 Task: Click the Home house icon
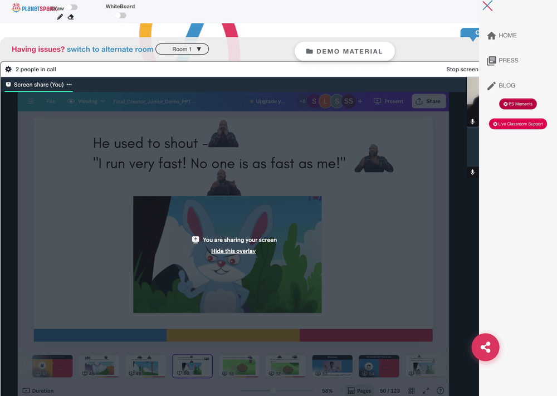[x=491, y=36]
